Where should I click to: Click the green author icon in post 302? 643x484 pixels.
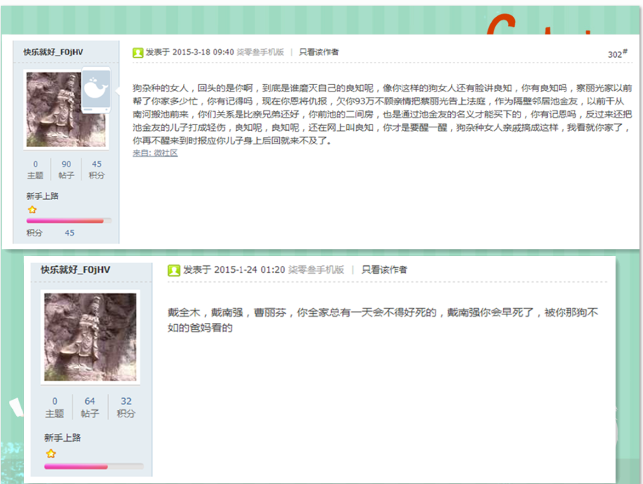pos(138,52)
